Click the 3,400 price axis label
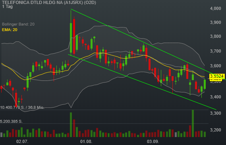This screenshot has height=145, width=226. click(216, 97)
